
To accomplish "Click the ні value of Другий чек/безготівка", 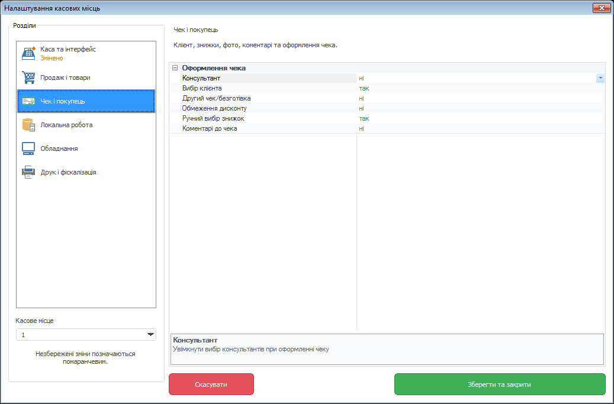I will 361,98.
